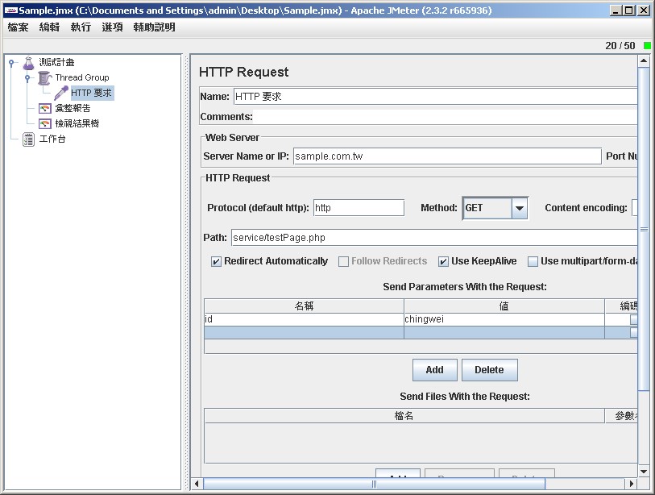Collapse the 測試計畫 tree node
The width and height of the screenshot is (655, 495).
click(x=12, y=63)
